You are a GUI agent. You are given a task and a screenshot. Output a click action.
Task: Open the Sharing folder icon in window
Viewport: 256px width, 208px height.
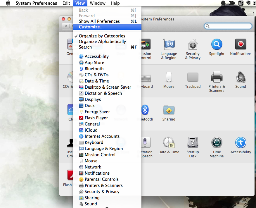tap(169, 110)
